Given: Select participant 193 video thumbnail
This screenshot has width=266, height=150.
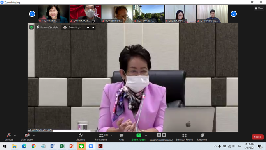Looking at the screenshot, I should click(x=53, y=14).
